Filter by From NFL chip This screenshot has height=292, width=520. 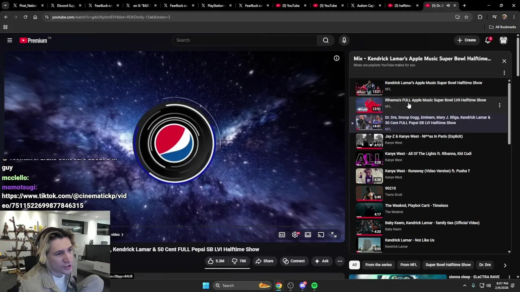point(408,265)
